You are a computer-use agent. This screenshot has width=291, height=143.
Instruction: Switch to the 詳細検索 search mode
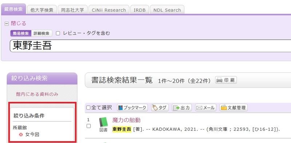[41, 33]
